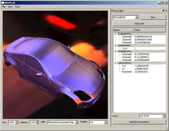The image size is (169, 131).
Task: Select the Exponent parameter row
Action: [x=140, y=72]
